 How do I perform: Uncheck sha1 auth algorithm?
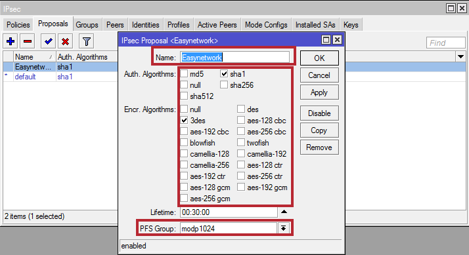click(224, 74)
